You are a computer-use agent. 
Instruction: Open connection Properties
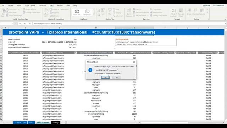54,13
